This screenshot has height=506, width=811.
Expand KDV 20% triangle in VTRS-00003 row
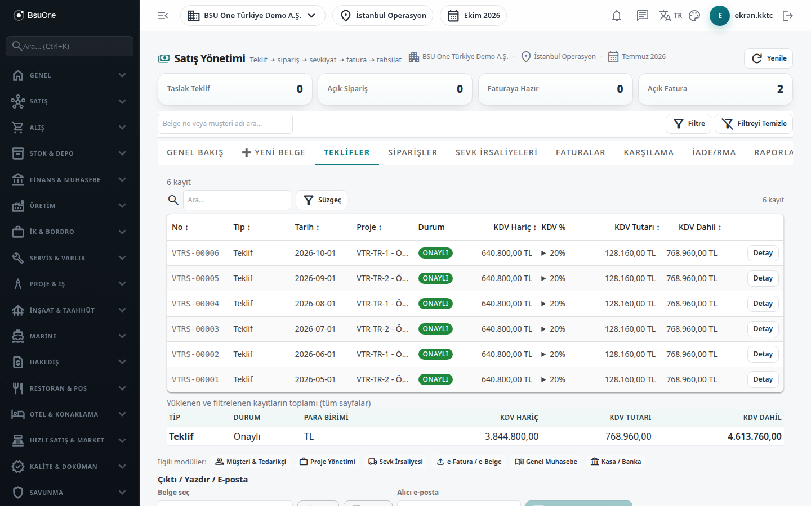pyautogui.click(x=543, y=329)
